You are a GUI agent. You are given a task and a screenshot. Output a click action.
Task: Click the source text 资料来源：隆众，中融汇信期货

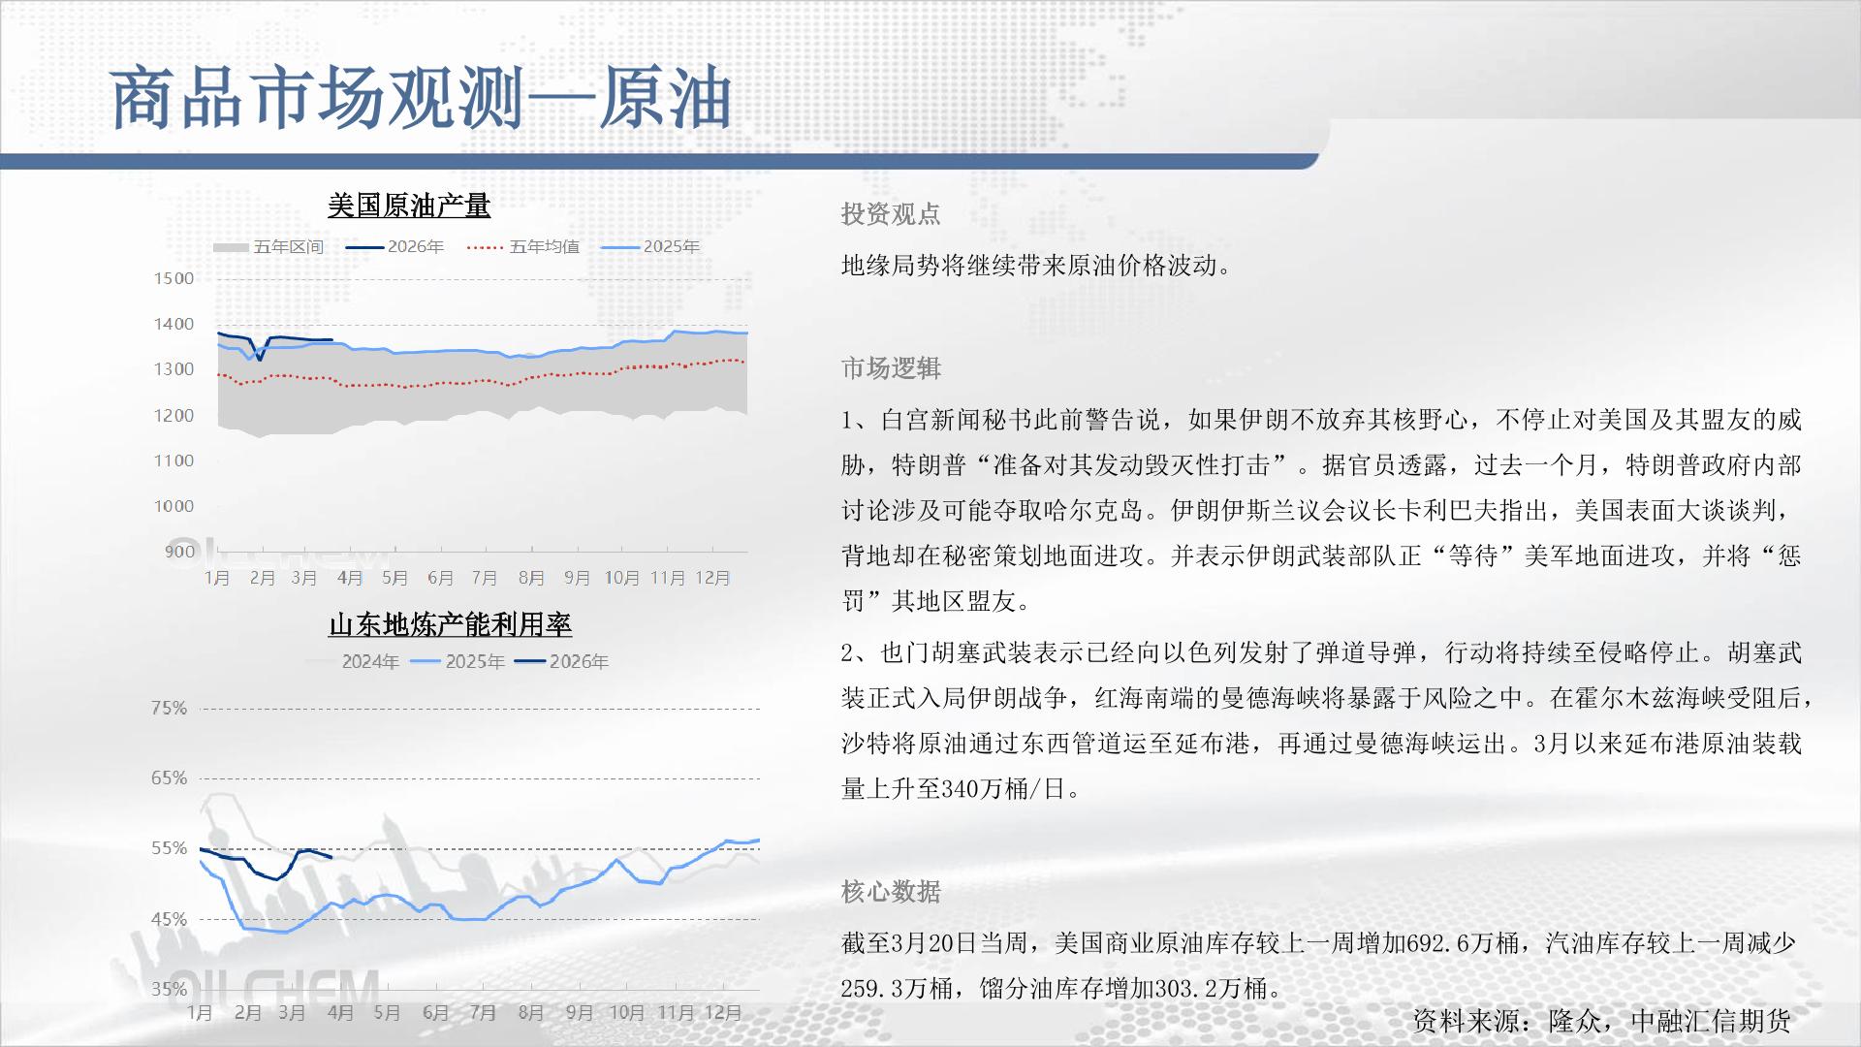pyautogui.click(x=1600, y=1020)
